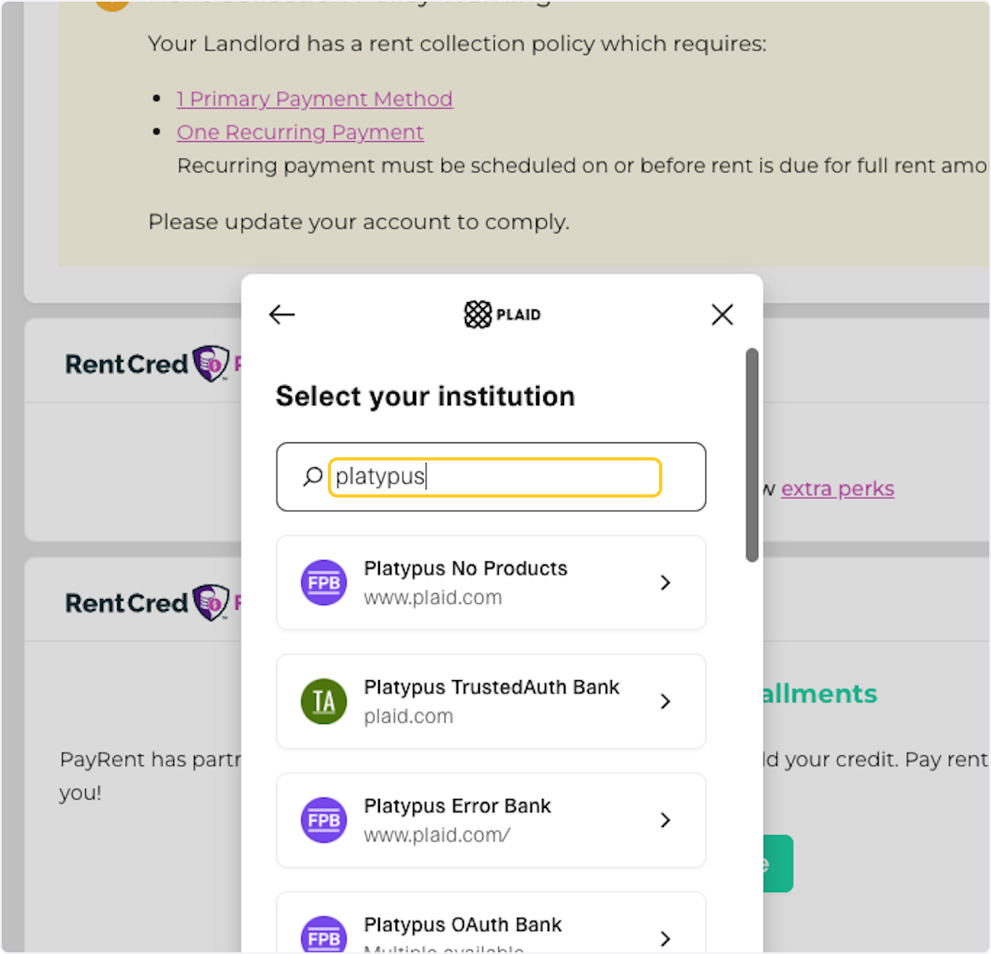991x954 pixels.
Task: Click the magnifier search icon
Action: point(312,476)
